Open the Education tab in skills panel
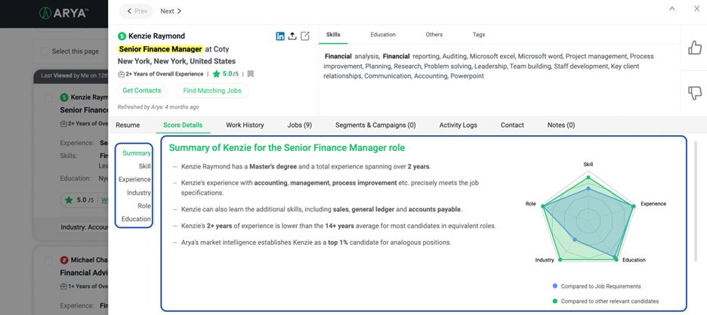This screenshot has width=707, height=315. [x=383, y=35]
